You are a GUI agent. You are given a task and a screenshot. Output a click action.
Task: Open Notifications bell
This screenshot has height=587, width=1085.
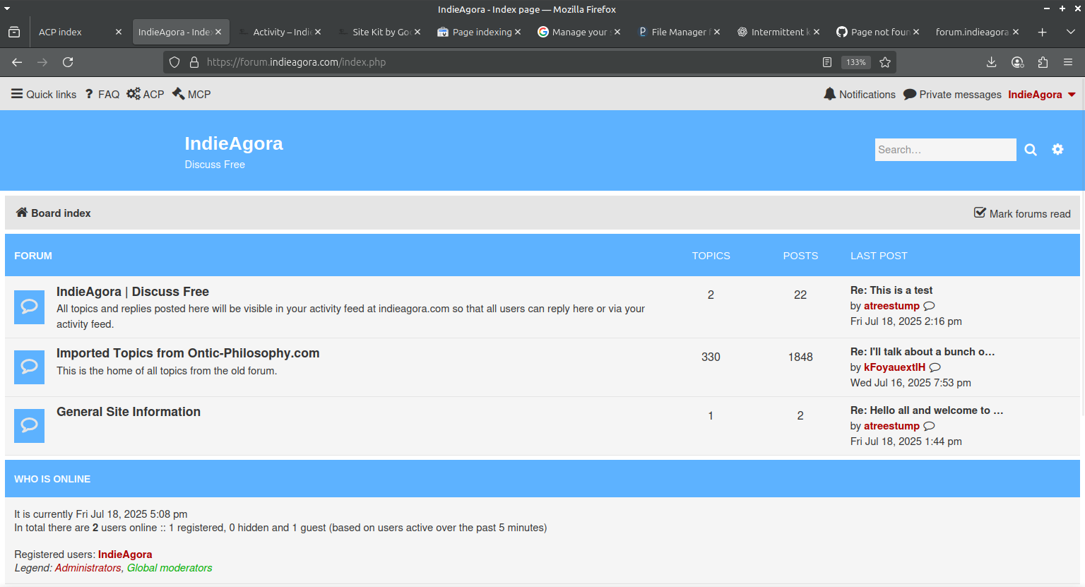tap(860, 94)
